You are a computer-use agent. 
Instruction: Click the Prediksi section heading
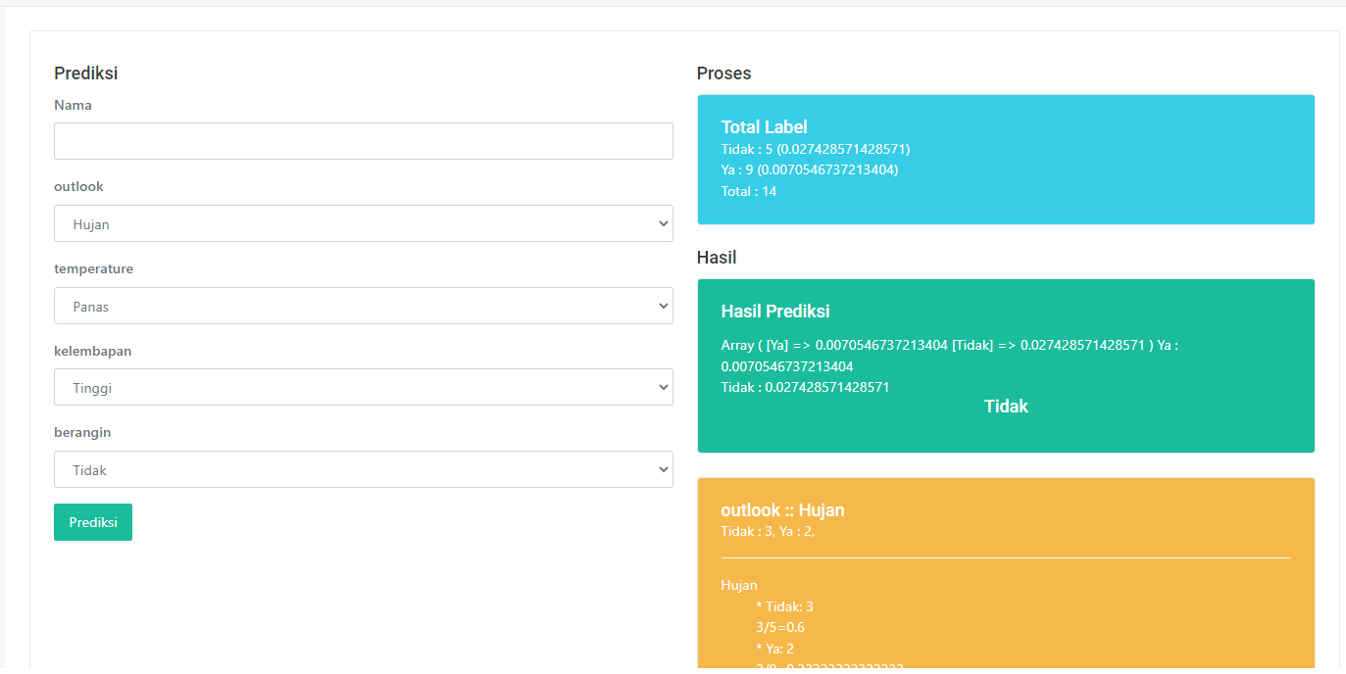[x=86, y=73]
